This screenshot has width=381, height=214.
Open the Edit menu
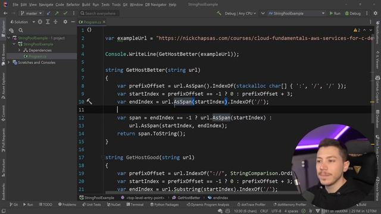pyautogui.click(x=24, y=5)
